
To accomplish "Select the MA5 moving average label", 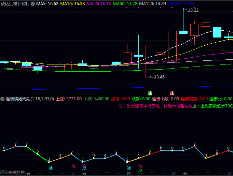I will [x=47, y=4].
